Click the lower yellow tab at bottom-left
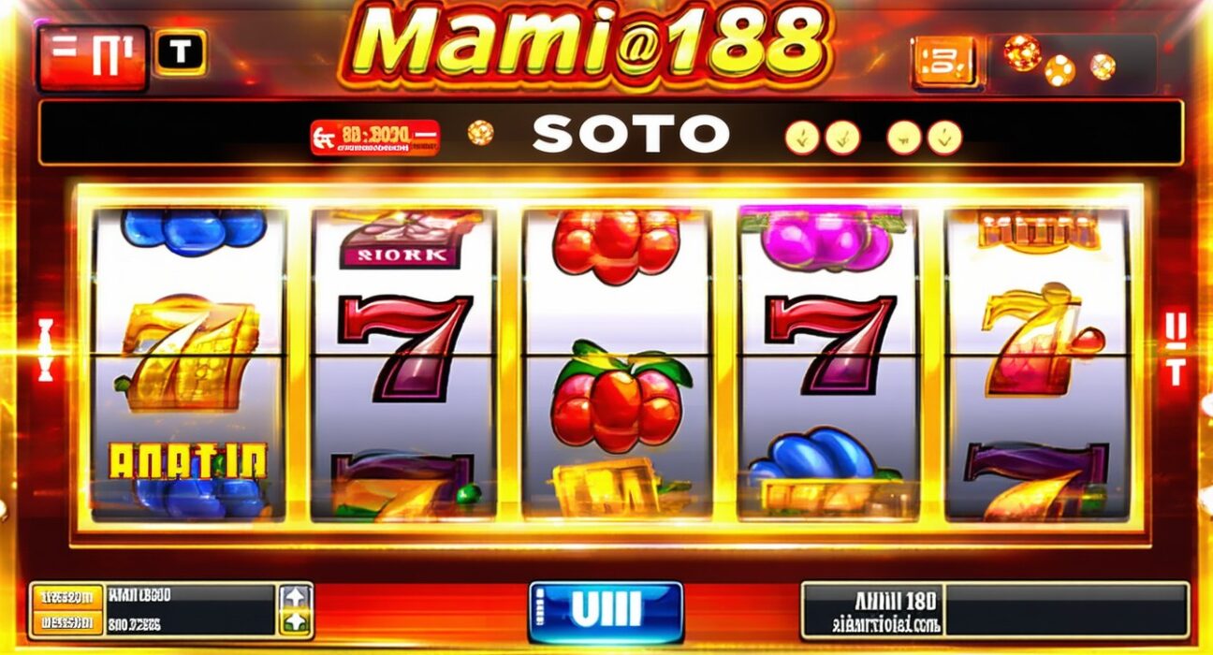The image size is (1213, 655). (65, 622)
